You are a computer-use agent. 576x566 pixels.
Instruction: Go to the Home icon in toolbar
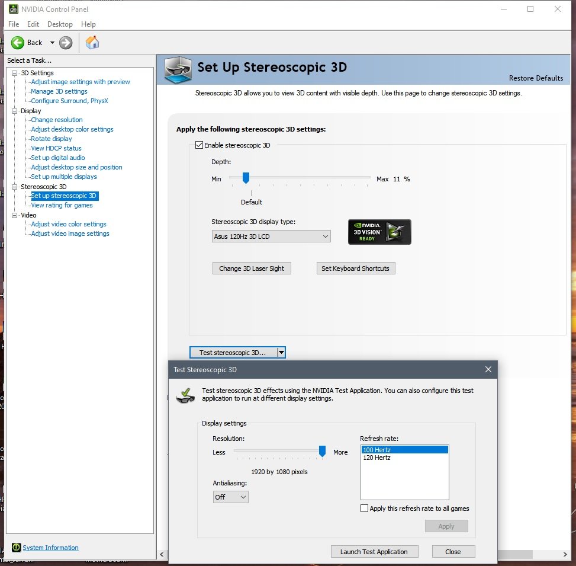click(x=92, y=43)
